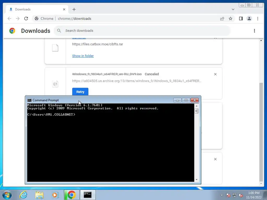The width and height of the screenshot is (267, 200).
Task: Maximize the Command Prompt window
Action: coord(186,100)
